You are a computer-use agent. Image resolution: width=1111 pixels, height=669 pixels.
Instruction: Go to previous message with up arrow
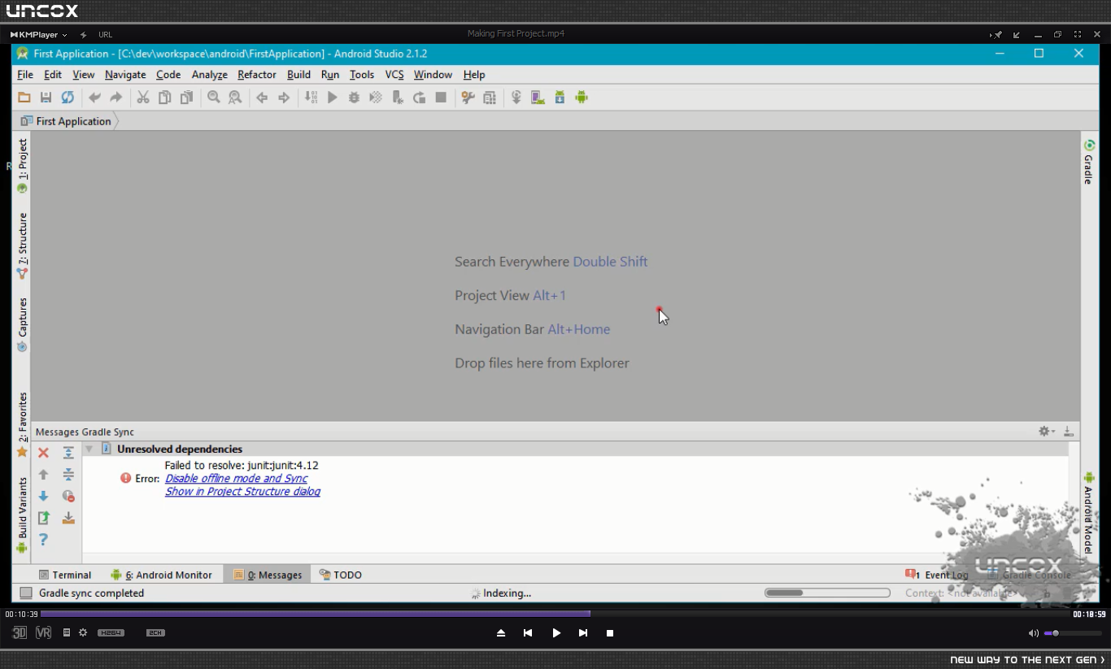pyautogui.click(x=44, y=475)
